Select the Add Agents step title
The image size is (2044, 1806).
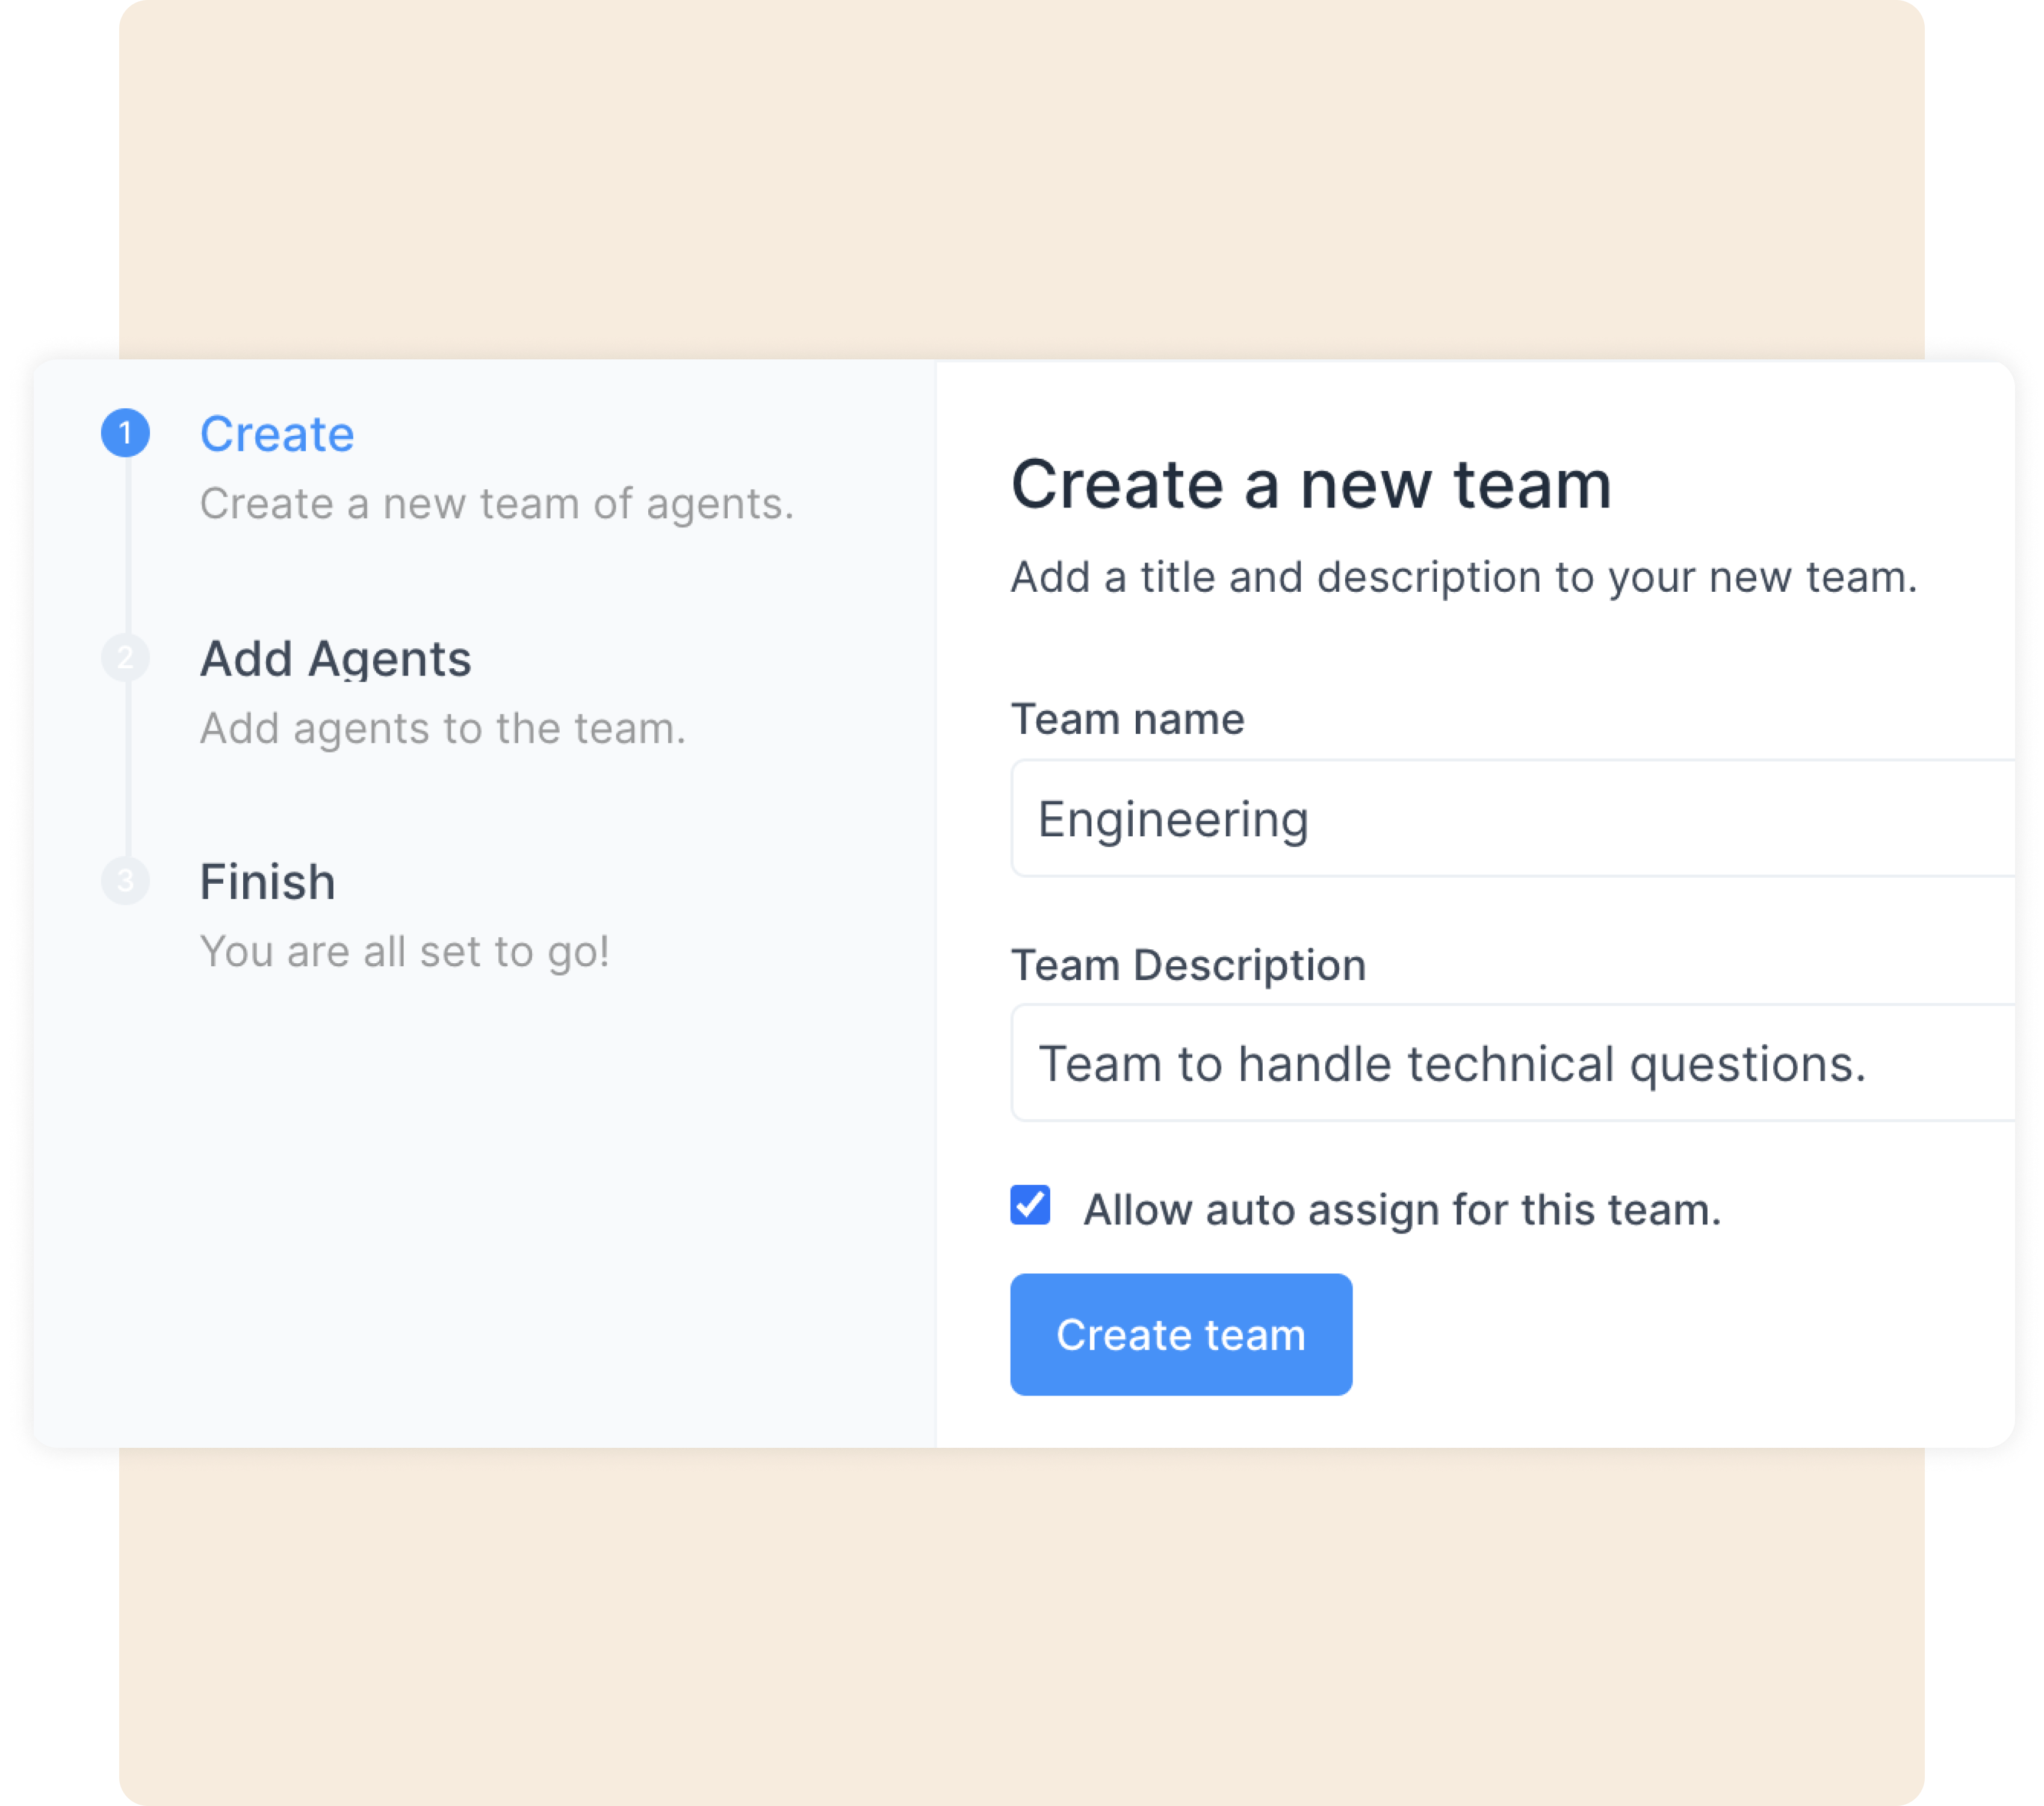(x=335, y=658)
